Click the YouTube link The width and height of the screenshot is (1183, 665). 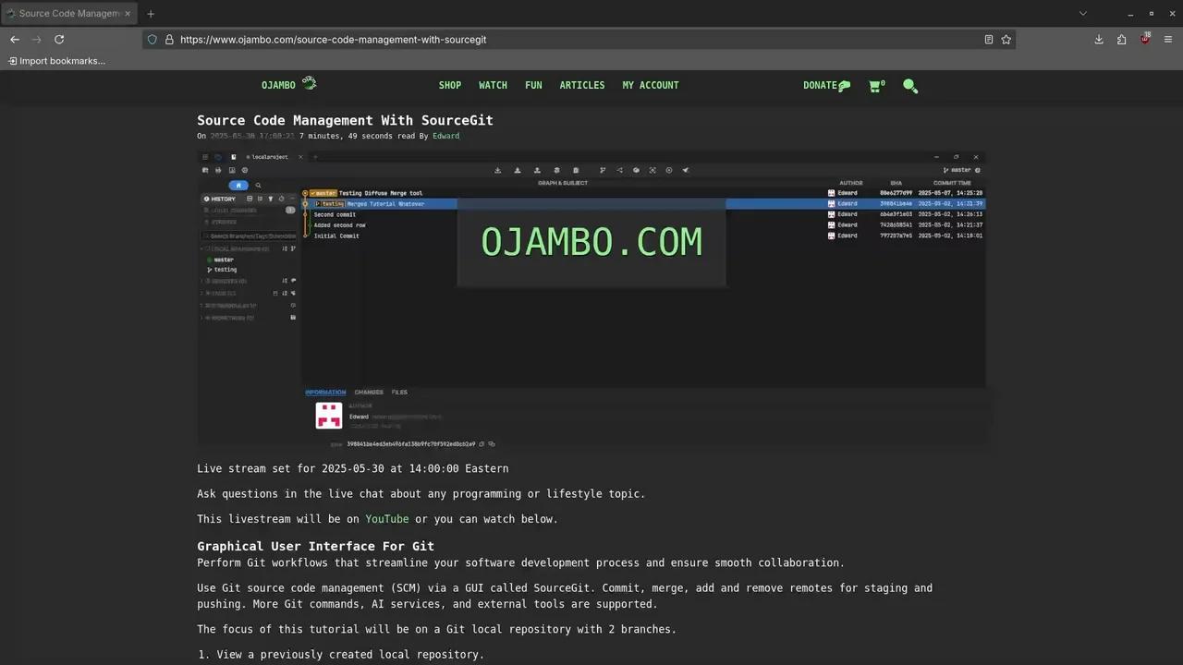(x=386, y=519)
